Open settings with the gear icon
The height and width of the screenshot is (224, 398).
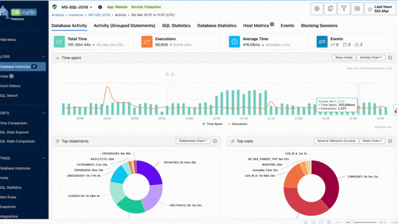tap(316, 8)
